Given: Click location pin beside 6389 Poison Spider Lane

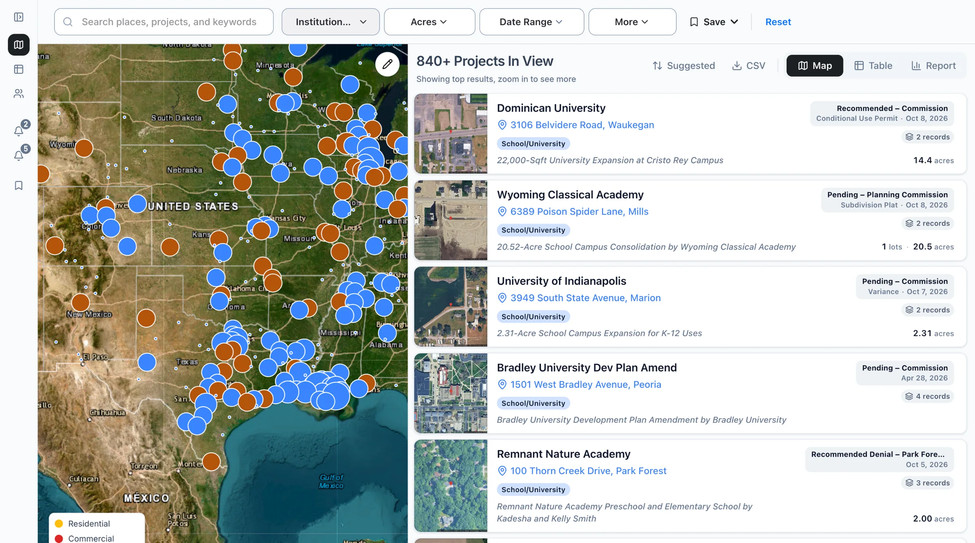Looking at the screenshot, I should click(x=502, y=212).
